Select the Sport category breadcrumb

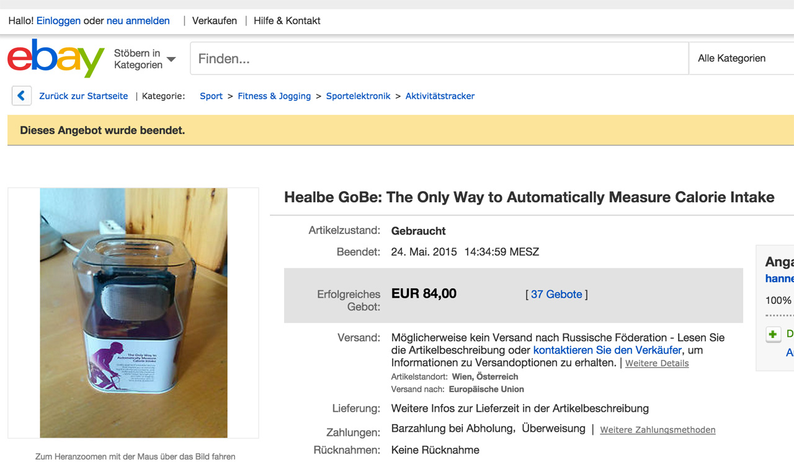pyautogui.click(x=211, y=96)
